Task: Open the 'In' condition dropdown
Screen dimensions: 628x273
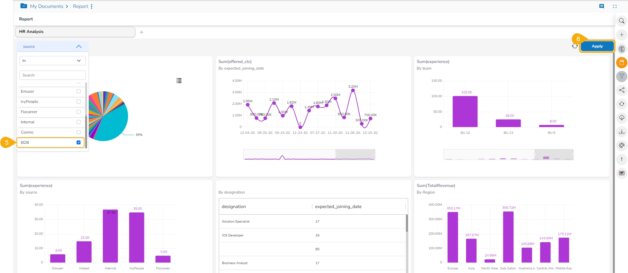Action: click(52, 61)
